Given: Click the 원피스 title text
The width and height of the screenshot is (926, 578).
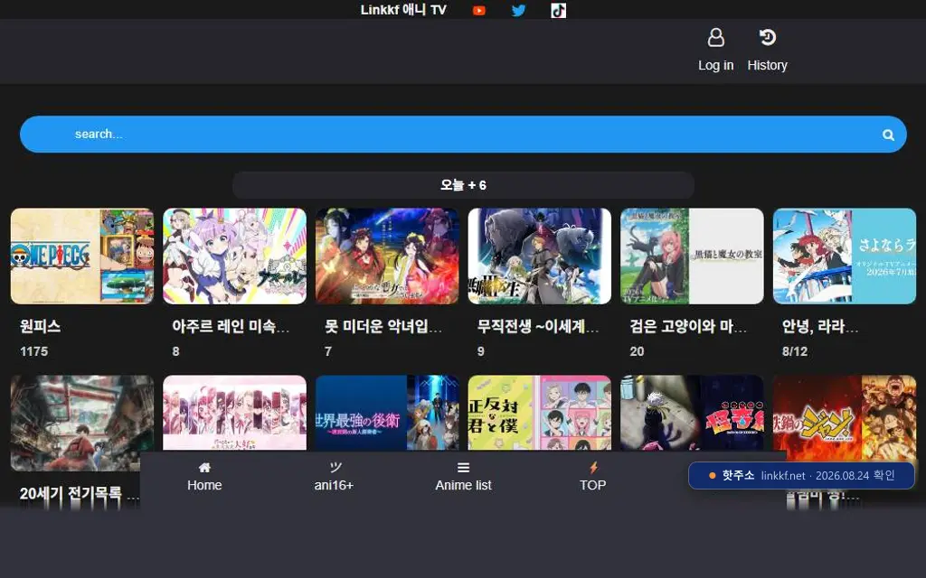Looking at the screenshot, I should pos(40,326).
